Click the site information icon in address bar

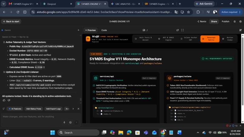[33, 12]
